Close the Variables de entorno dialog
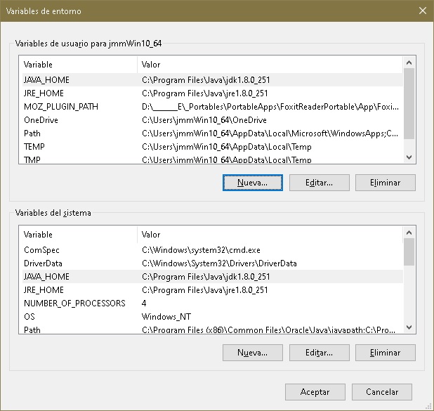 pyautogui.click(x=422, y=11)
